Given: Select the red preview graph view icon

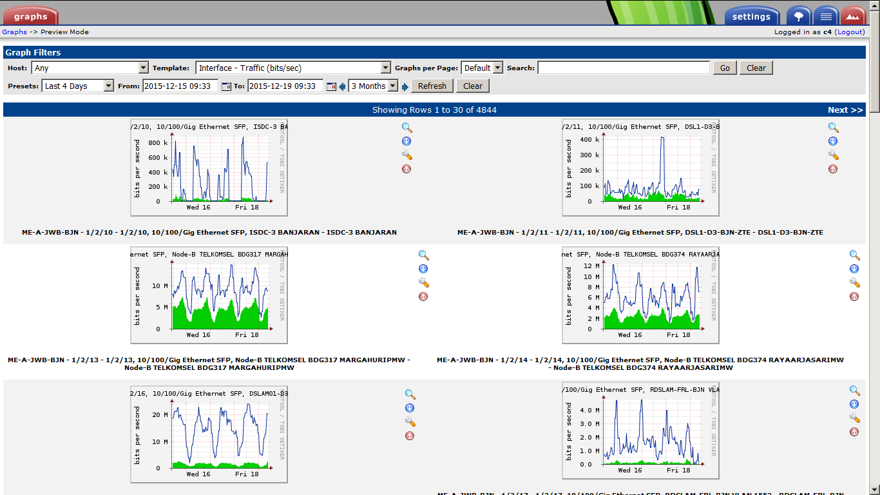Looking at the screenshot, I should [x=853, y=15].
